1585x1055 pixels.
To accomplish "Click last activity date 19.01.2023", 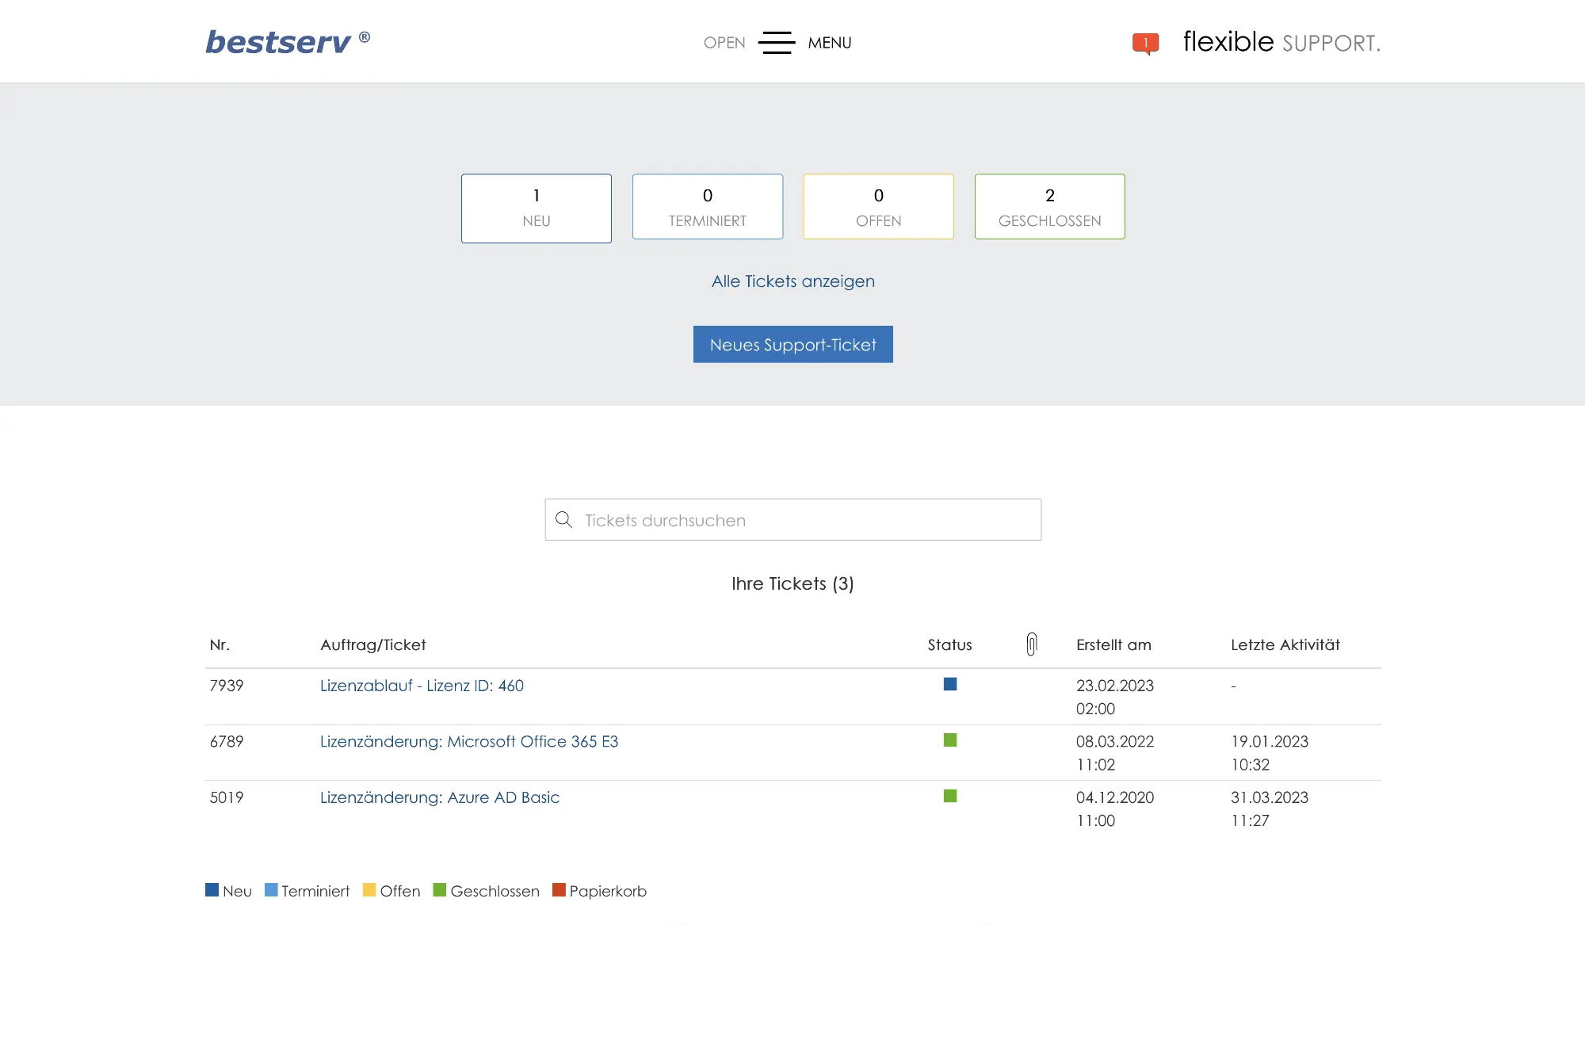I will point(1270,742).
